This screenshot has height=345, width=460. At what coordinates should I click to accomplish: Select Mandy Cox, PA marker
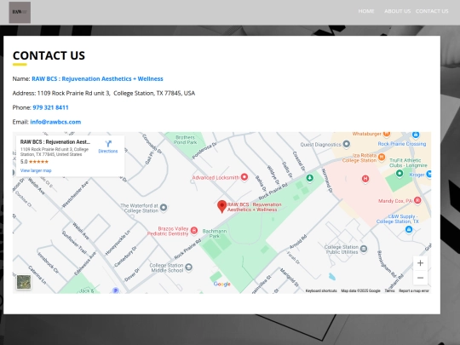[x=417, y=200]
